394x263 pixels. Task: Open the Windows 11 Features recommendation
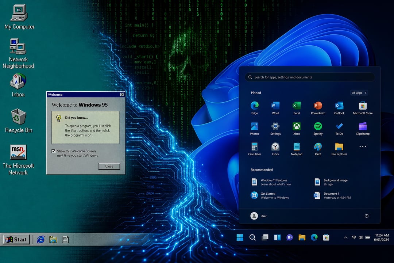click(271, 182)
